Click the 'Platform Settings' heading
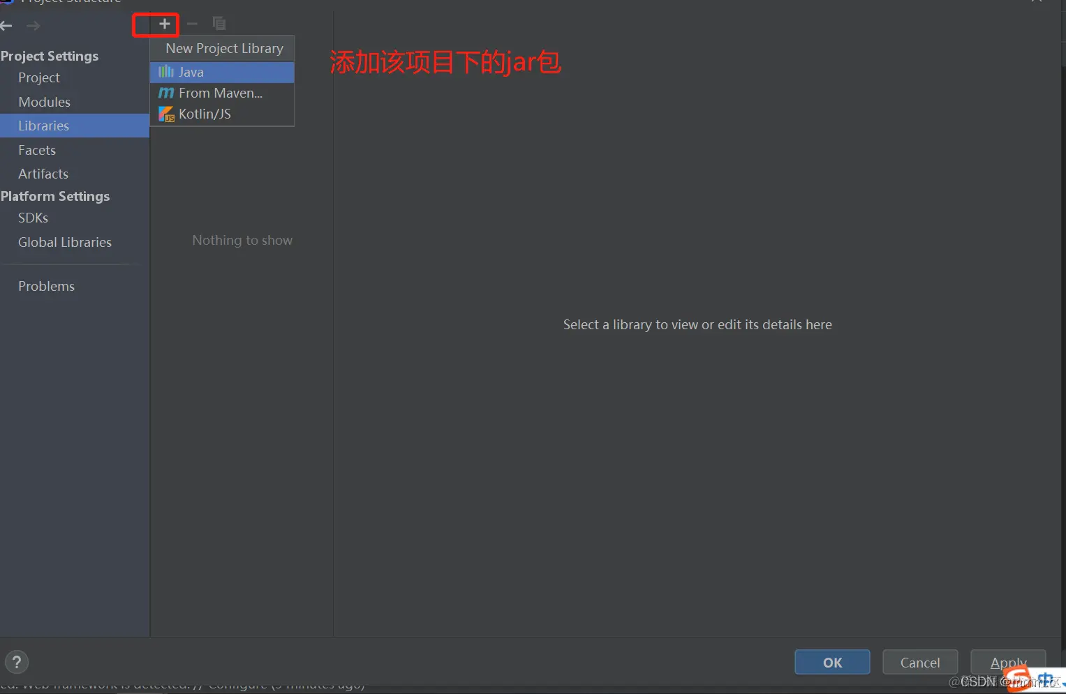The image size is (1066, 694). [x=55, y=196]
